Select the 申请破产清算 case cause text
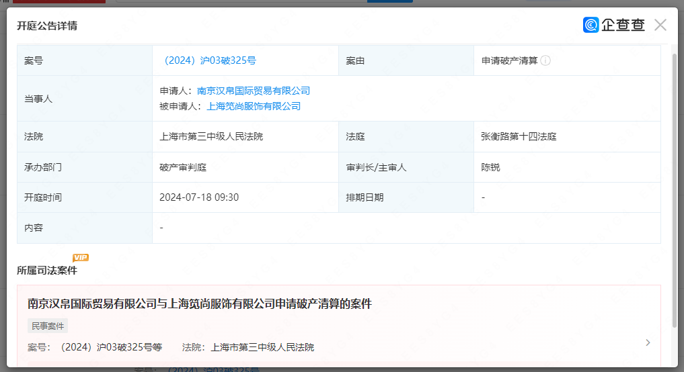 (x=510, y=60)
